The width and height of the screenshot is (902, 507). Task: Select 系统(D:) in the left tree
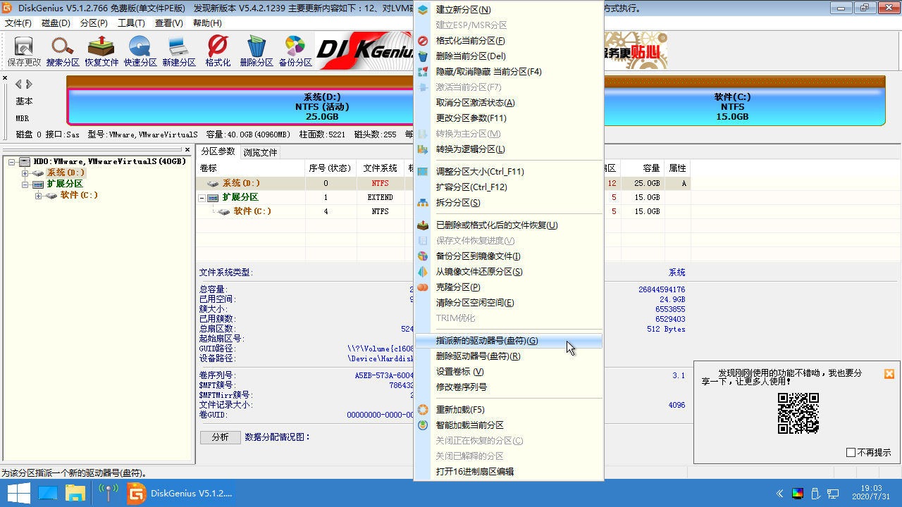(66, 173)
